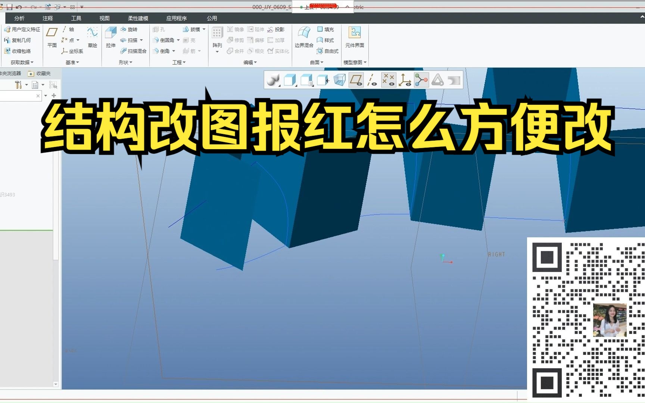Clear the model tree search field
The height and width of the screenshot is (403, 645).
tap(38, 96)
